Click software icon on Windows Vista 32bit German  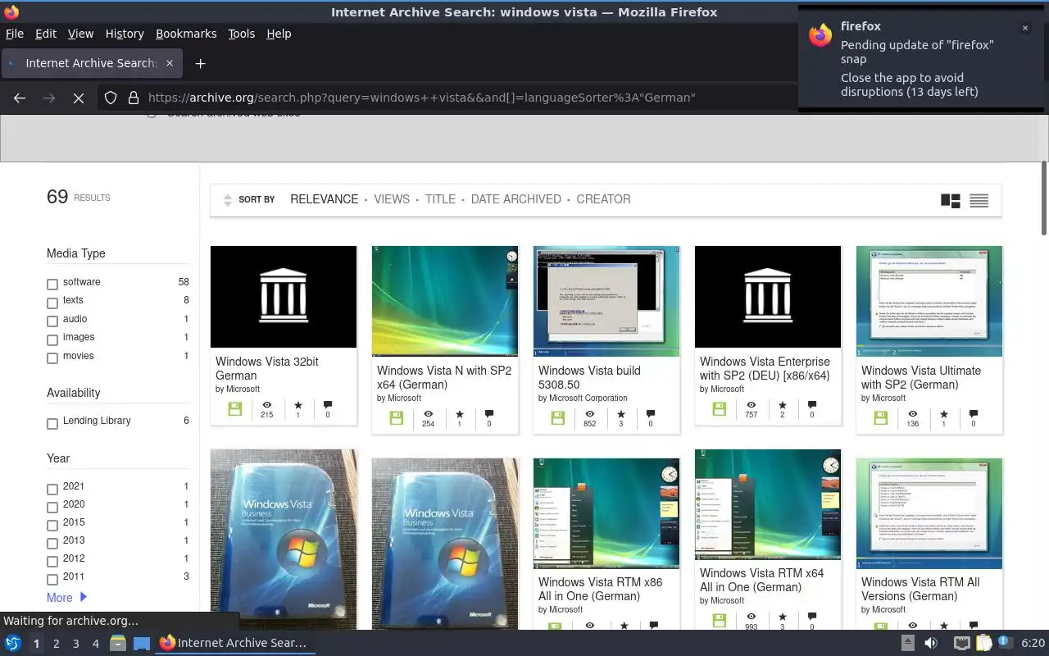click(x=235, y=408)
